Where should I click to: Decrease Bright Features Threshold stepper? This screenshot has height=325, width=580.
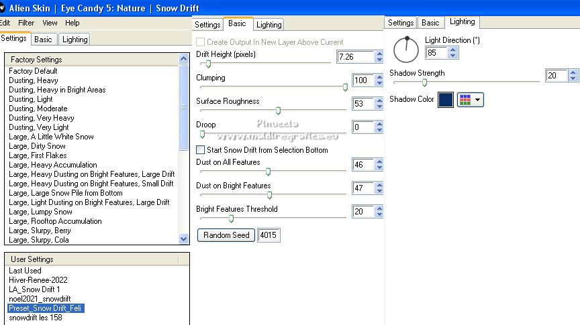pyautogui.click(x=379, y=214)
